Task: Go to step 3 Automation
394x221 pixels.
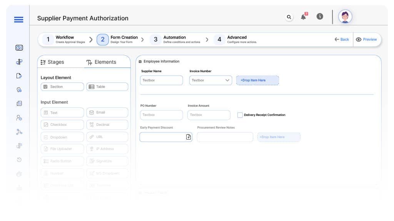Action: click(x=175, y=40)
